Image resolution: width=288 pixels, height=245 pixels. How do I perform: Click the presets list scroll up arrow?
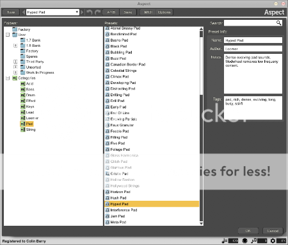coord(201,29)
